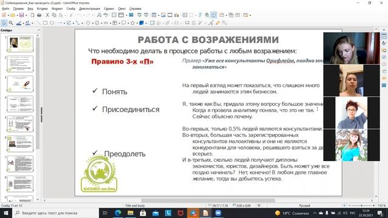Screen dimensions: 388x218
Task: Click the Insert Image icon
Action: coord(163,15)
